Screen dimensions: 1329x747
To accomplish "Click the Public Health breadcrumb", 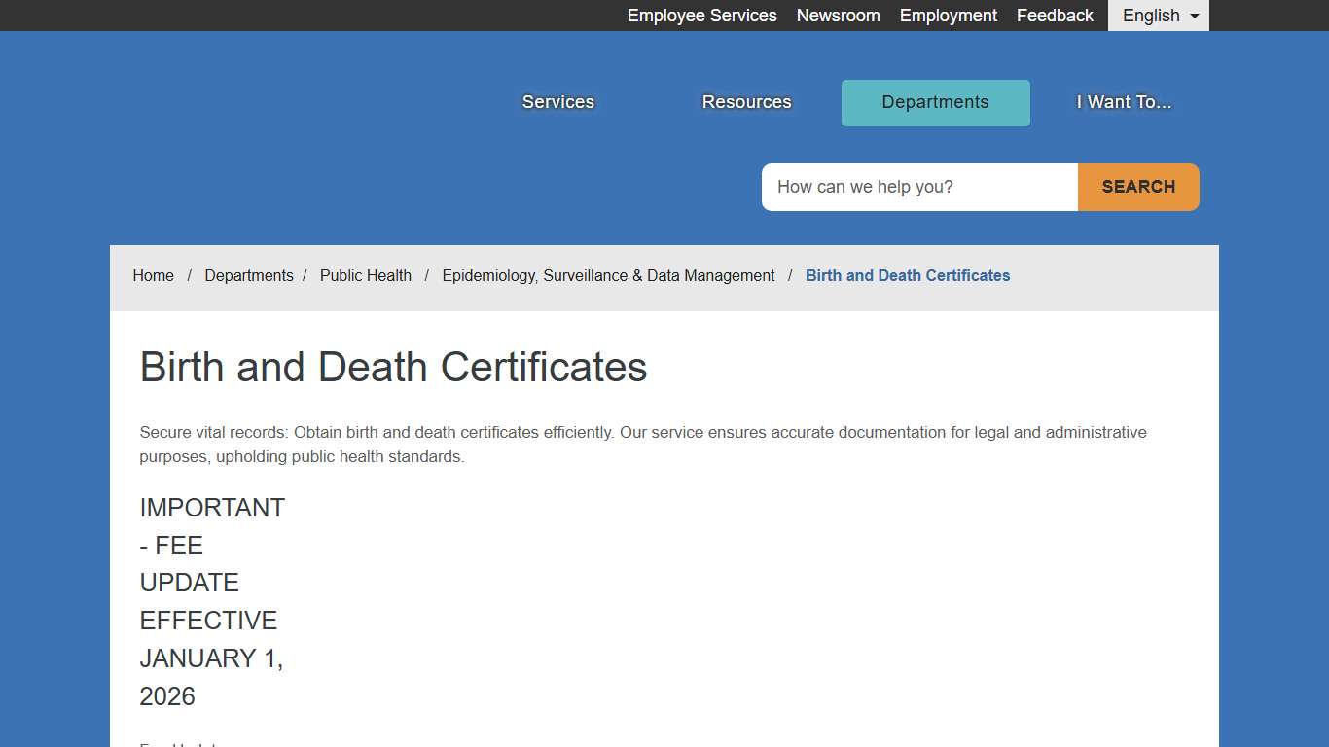I will 366,275.
